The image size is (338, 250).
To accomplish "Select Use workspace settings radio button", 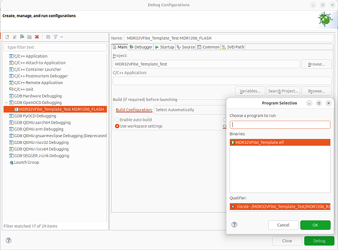I will [x=117, y=126].
